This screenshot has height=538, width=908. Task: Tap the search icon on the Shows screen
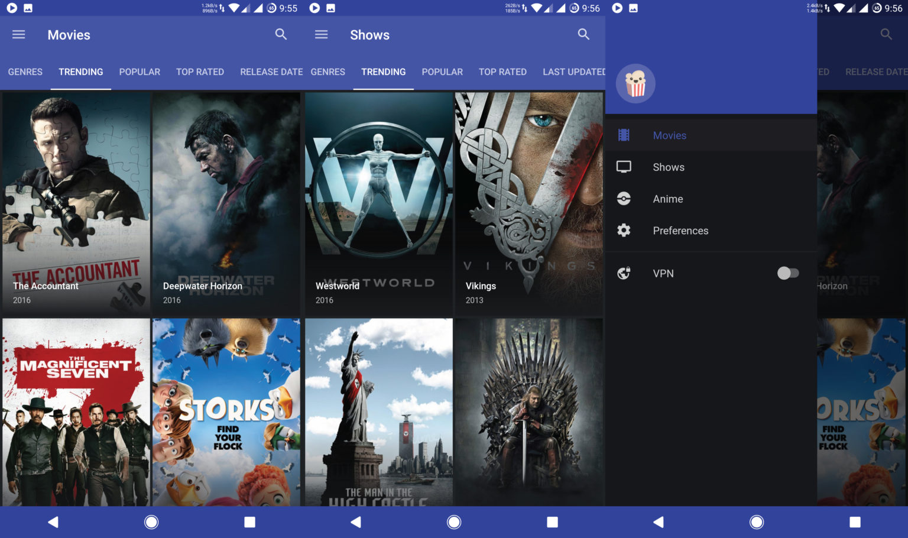pyautogui.click(x=583, y=34)
